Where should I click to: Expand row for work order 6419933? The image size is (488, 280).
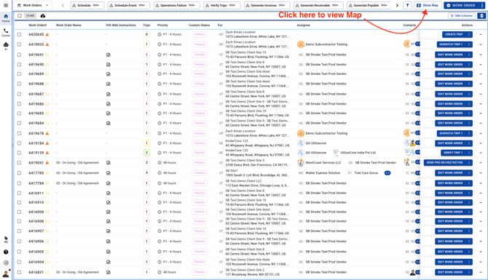coord(481,44)
